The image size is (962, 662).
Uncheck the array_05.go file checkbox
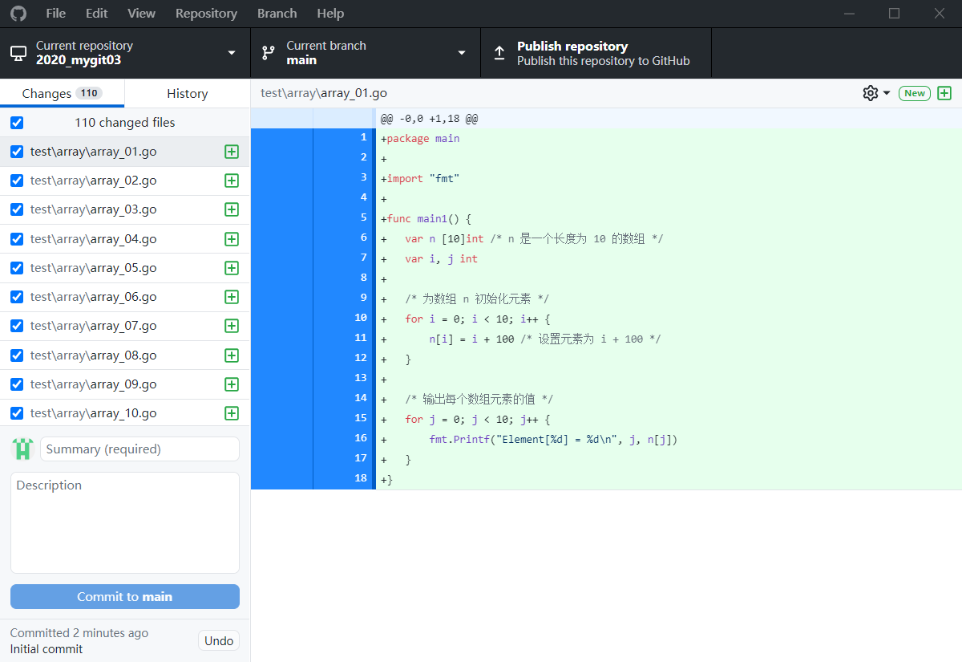click(x=17, y=268)
